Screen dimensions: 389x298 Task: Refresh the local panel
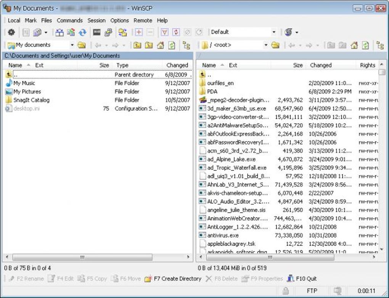click(172, 45)
